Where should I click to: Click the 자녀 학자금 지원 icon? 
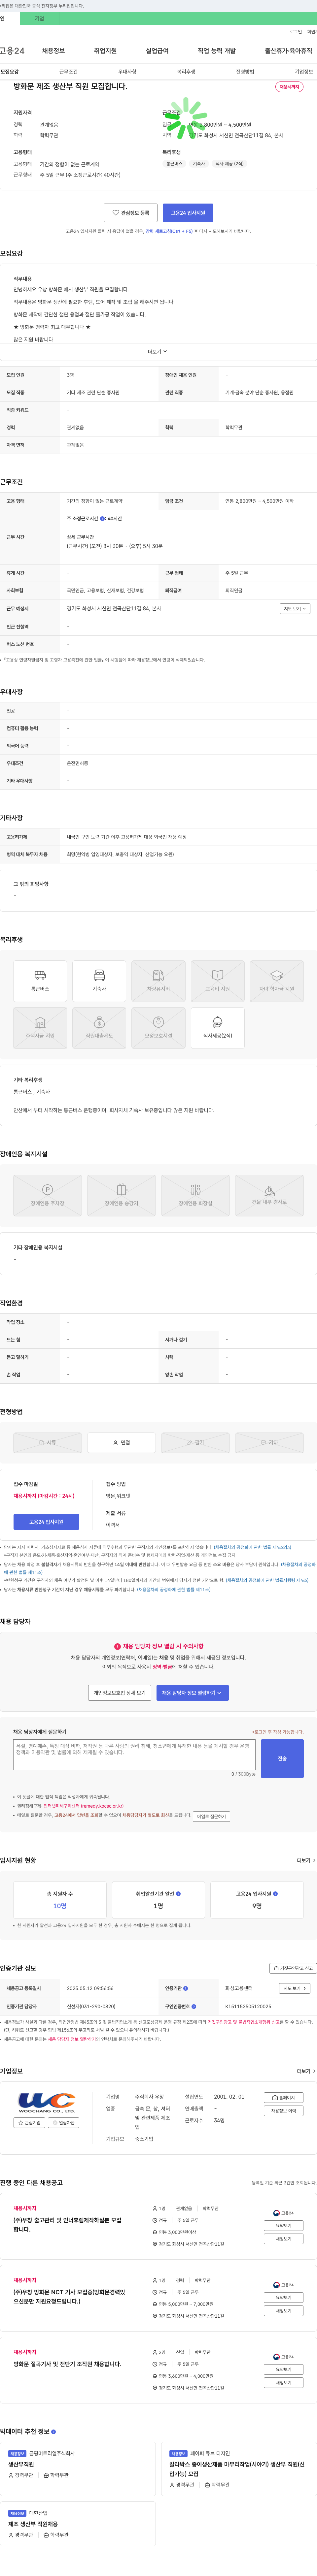pyautogui.click(x=277, y=981)
